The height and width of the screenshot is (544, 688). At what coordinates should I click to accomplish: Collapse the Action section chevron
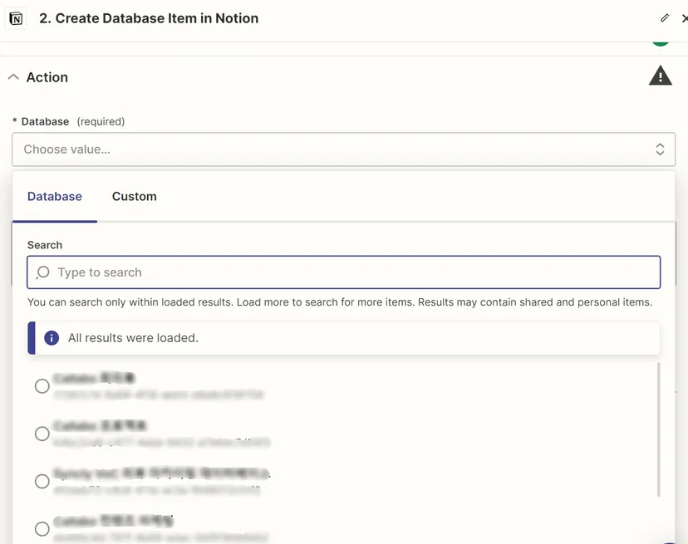coord(13,77)
